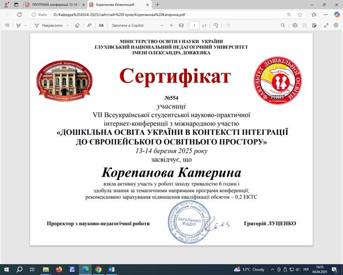Open the Favorites list icon
343x275 pixels.
click(314, 15)
